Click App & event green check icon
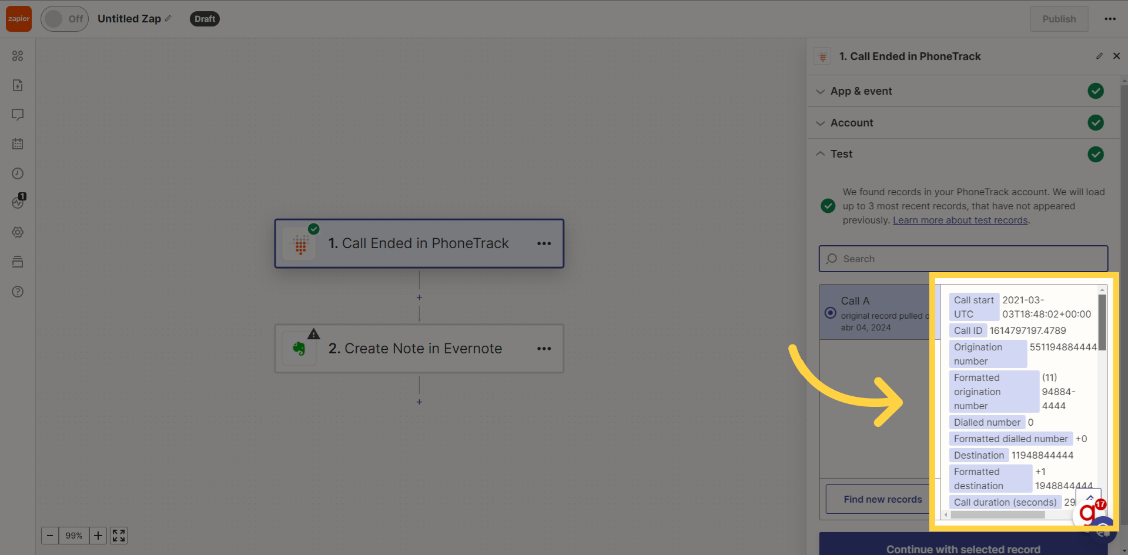Viewport: 1128px width, 555px height. click(x=1096, y=91)
